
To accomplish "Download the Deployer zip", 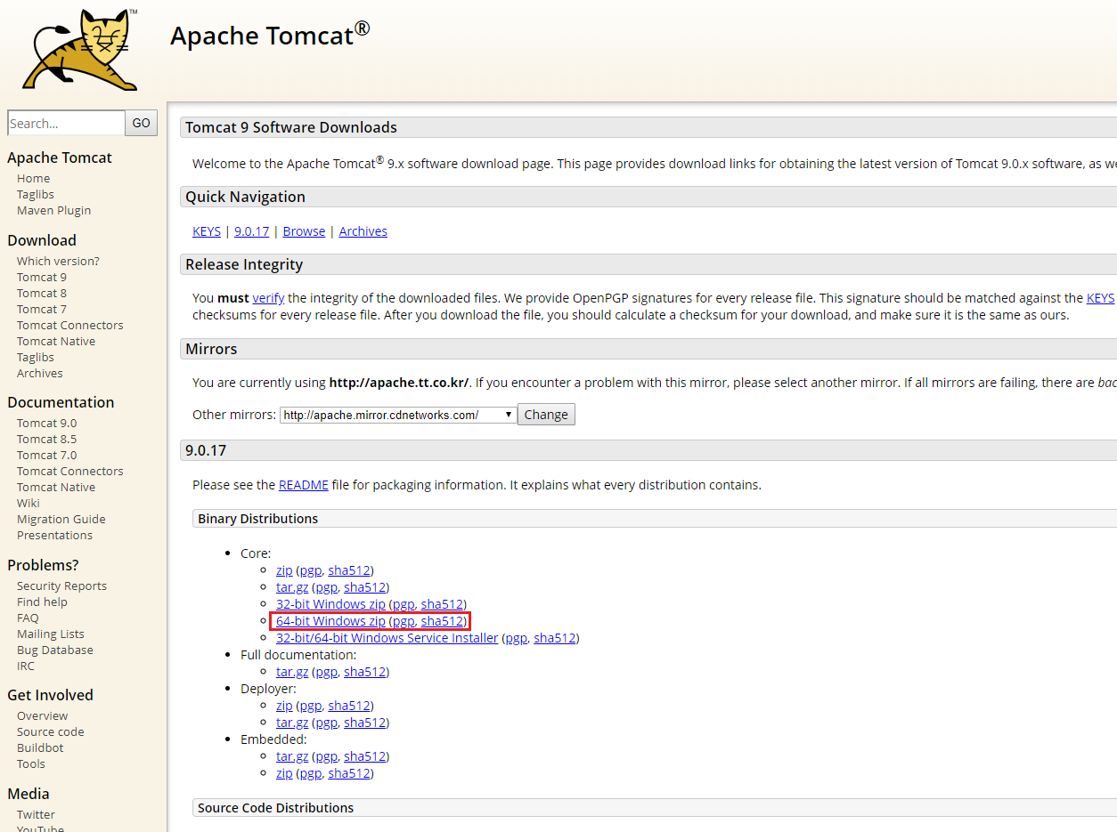I will pos(284,706).
